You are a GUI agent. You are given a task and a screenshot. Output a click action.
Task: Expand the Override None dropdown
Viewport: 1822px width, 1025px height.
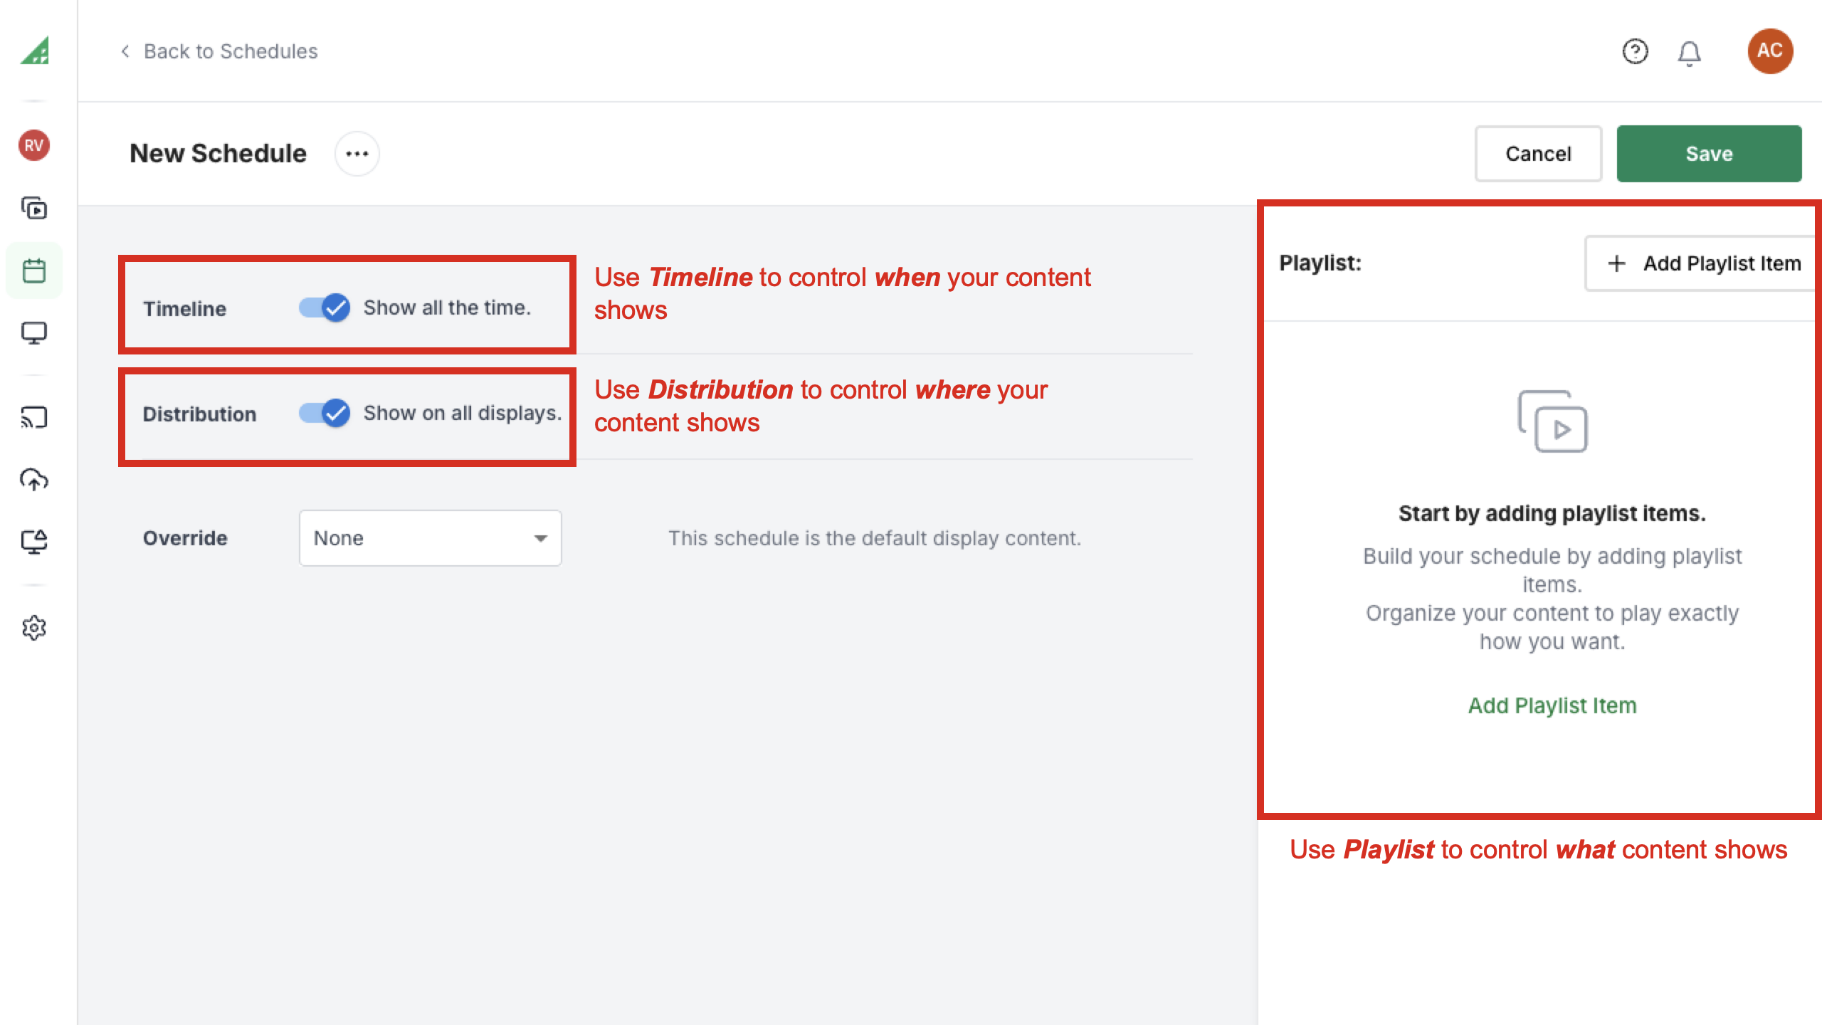(430, 538)
